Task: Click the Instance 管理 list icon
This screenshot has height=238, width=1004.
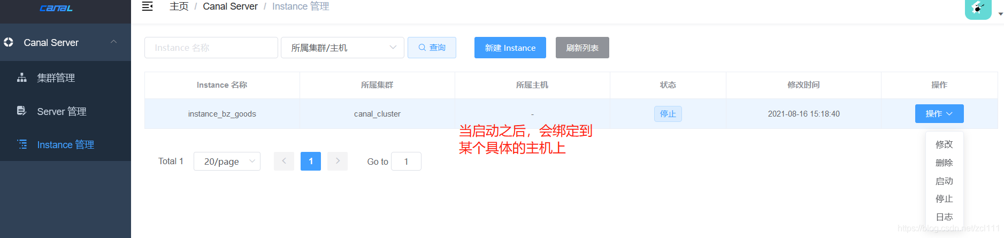Action: coord(22,144)
